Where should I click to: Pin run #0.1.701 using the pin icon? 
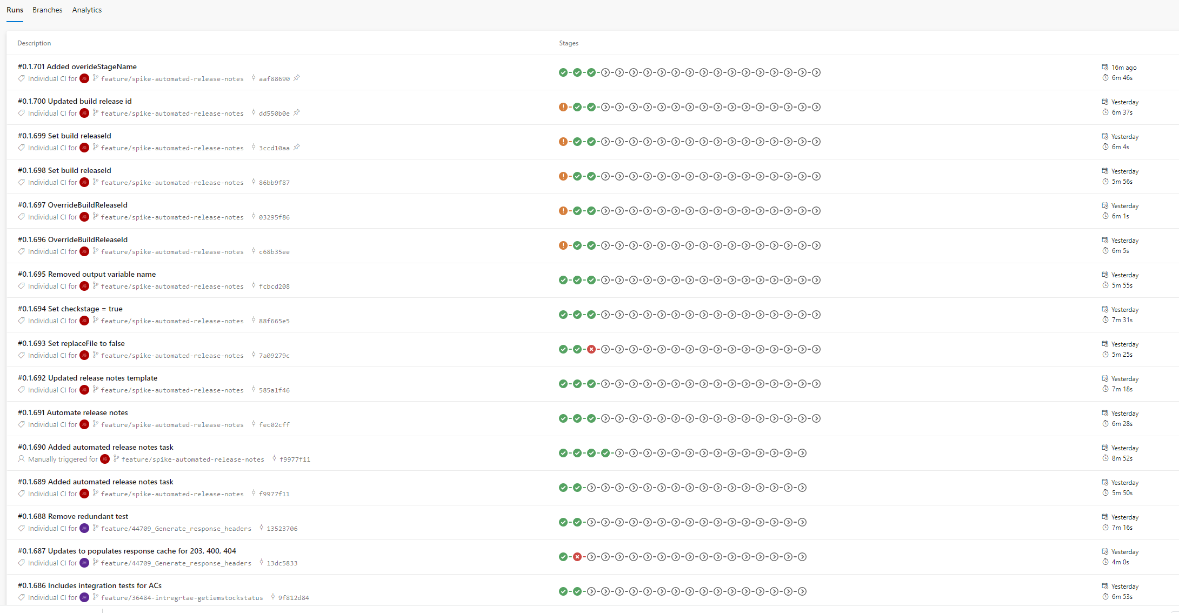coord(297,78)
